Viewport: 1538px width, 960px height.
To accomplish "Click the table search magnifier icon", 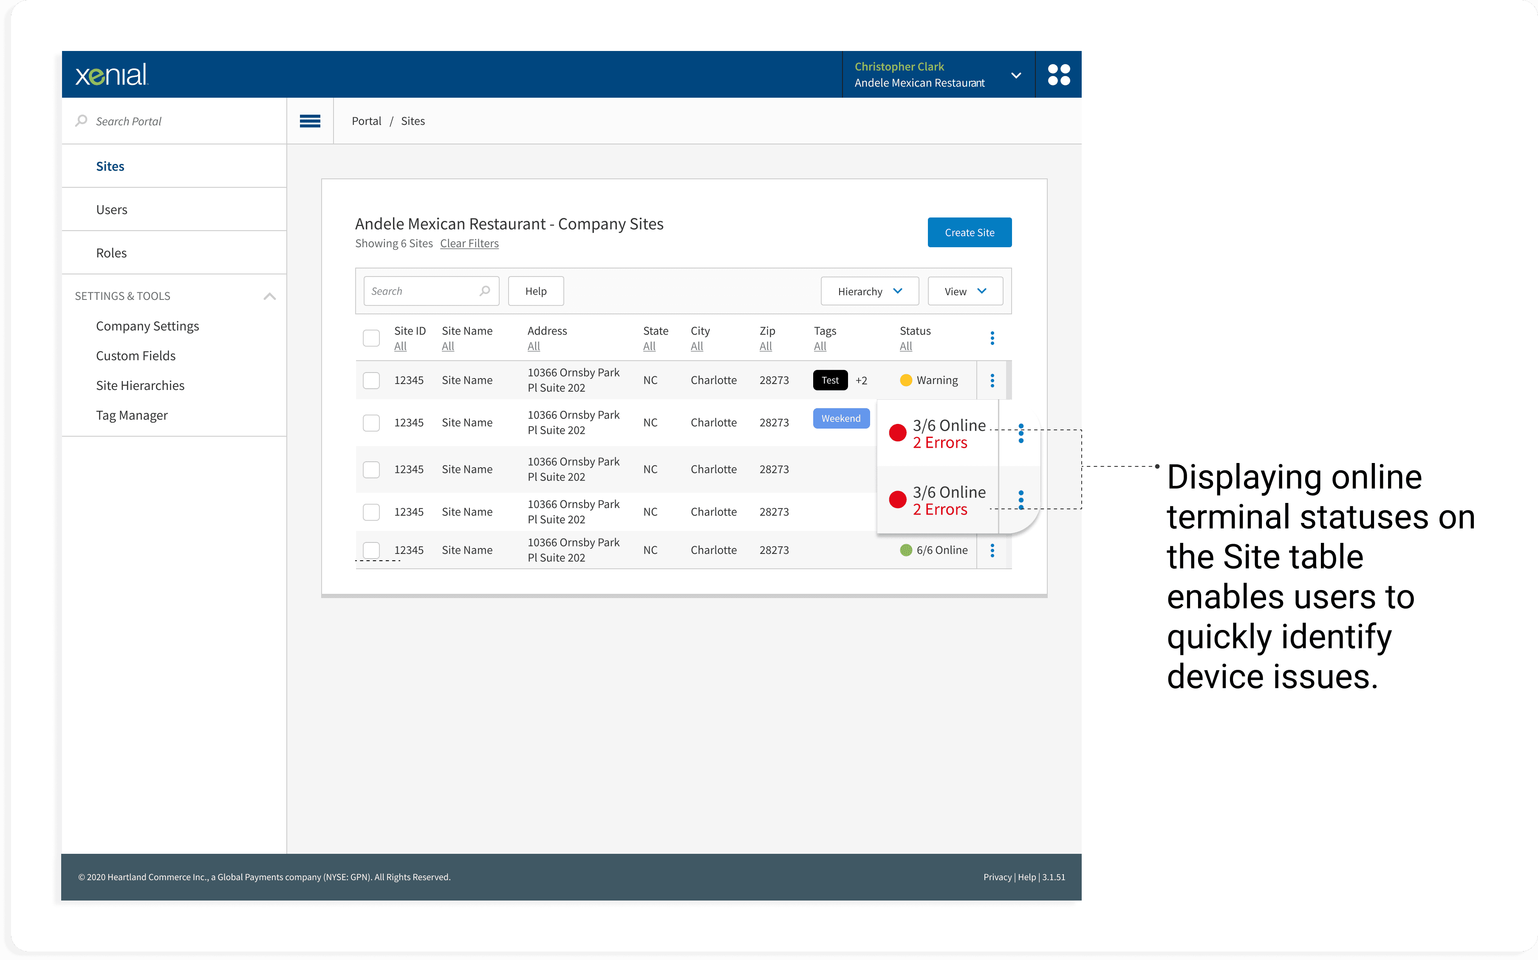I will point(485,291).
